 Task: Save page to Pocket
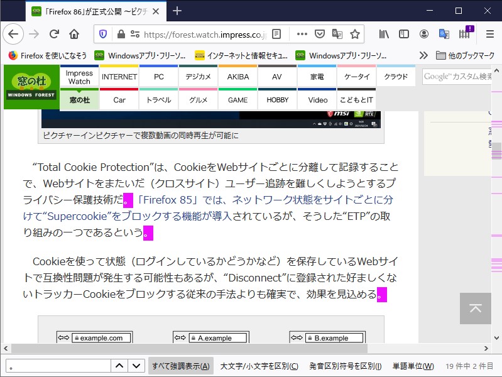click(320, 34)
